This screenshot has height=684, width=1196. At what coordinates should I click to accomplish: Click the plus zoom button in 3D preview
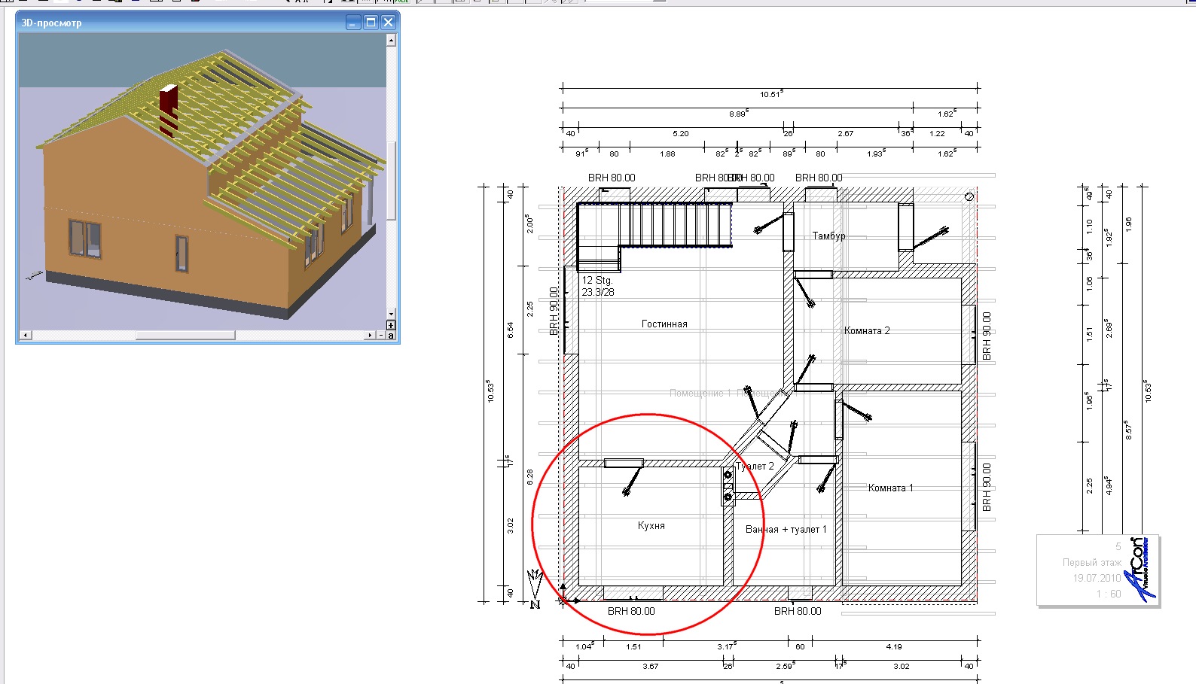point(391,325)
